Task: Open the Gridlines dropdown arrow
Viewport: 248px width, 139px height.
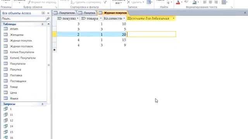Action: [227, 2]
